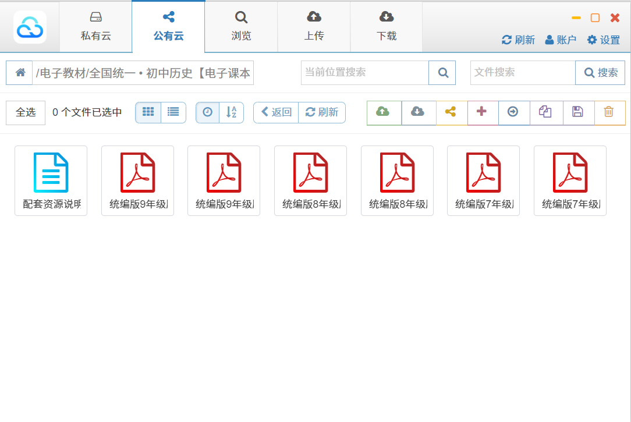Toggle A-Z alphabetical sort order
Image resolution: width=631 pixels, height=422 pixels.
click(232, 112)
